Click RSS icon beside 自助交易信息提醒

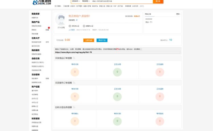point(74,107)
